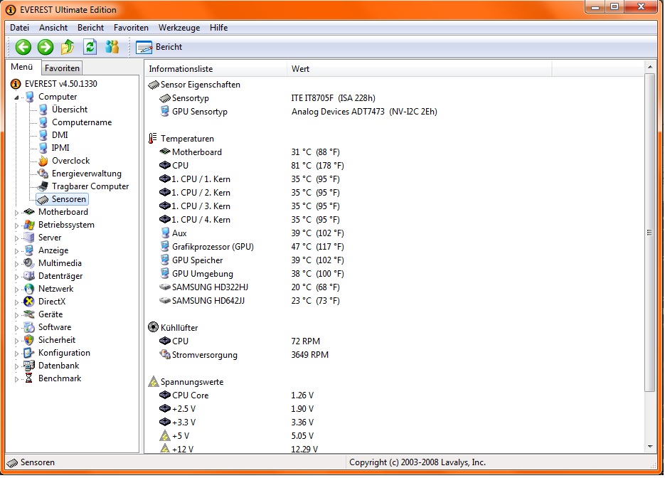665x478 pixels.
Task: Expand the Software tree node
Action: tap(16, 327)
